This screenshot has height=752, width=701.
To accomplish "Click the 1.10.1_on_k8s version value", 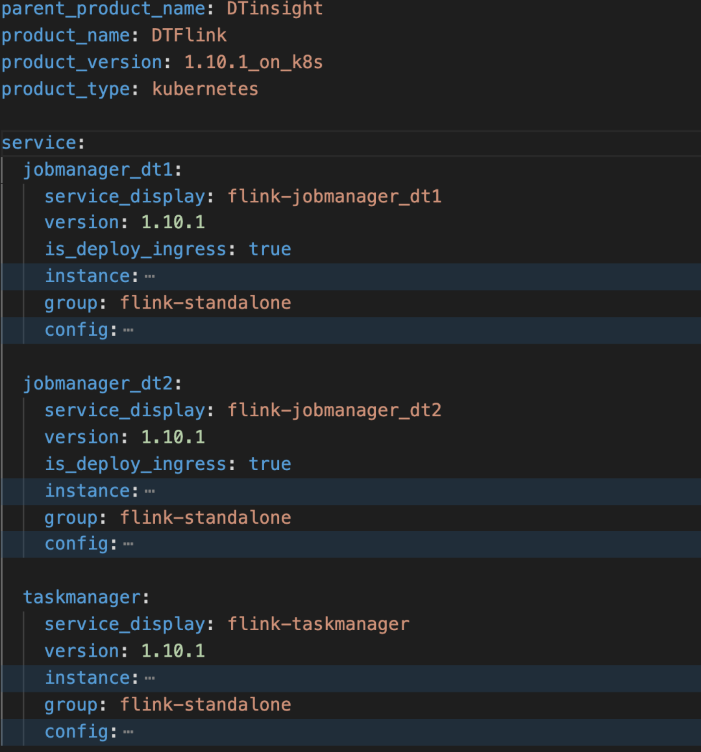I will click(253, 62).
